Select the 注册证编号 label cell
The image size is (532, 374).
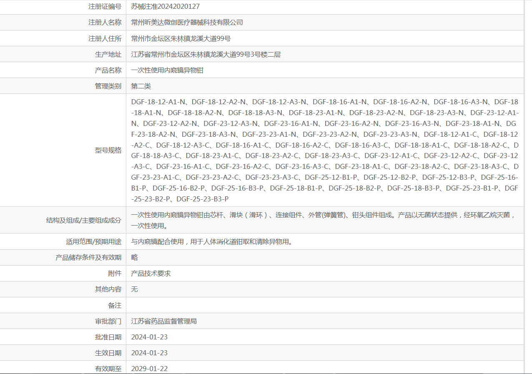105,6
